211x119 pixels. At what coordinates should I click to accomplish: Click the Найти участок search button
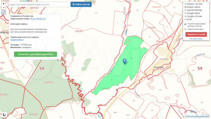81,4
